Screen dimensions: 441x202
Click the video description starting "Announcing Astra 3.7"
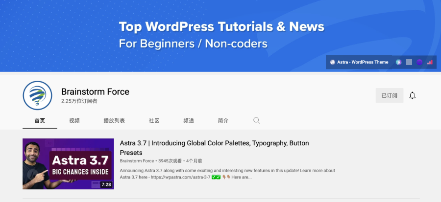[x=227, y=174]
